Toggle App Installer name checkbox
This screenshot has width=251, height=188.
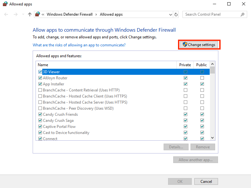coord(40,84)
